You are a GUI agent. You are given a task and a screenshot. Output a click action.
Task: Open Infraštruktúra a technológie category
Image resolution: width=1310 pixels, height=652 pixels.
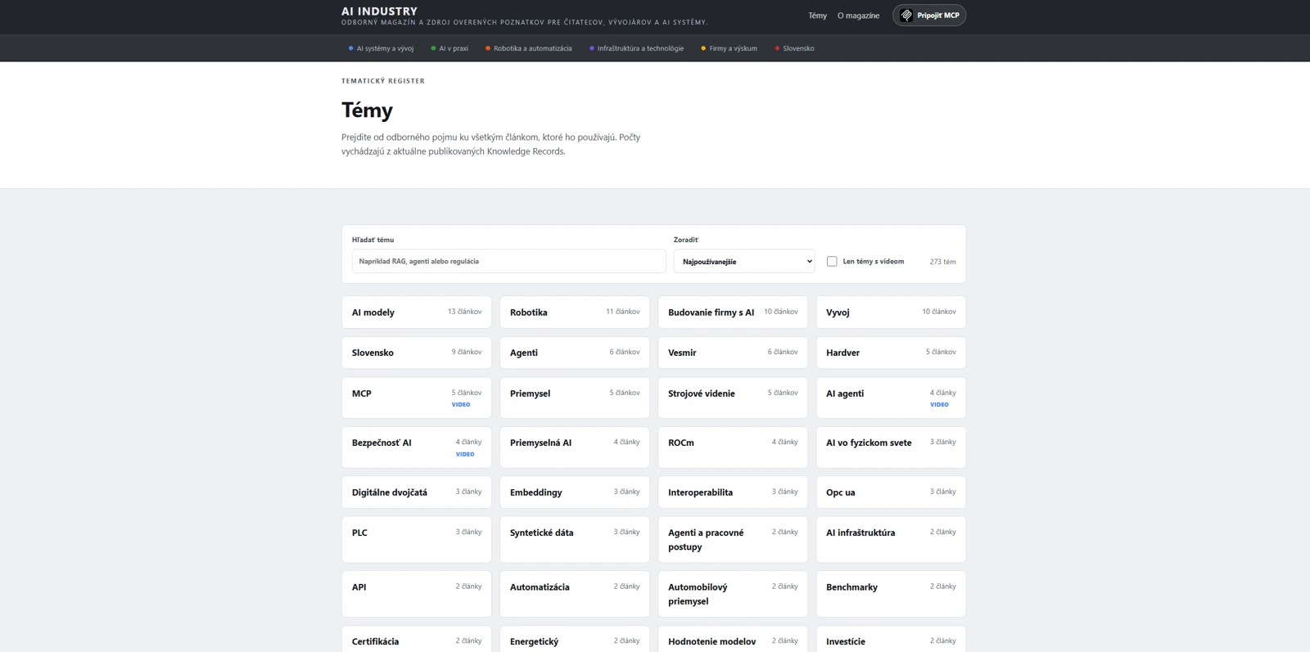(x=636, y=48)
